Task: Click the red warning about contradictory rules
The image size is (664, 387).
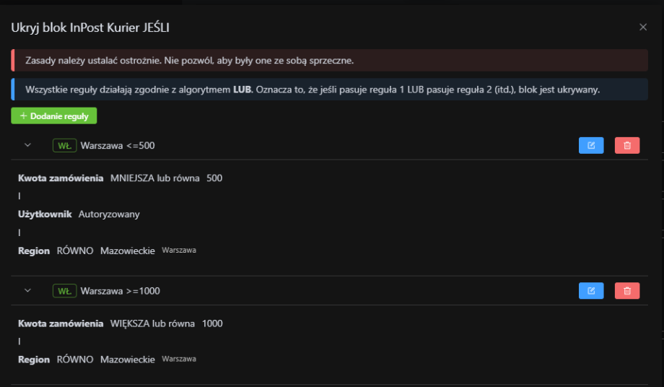Action: tap(189, 60)
